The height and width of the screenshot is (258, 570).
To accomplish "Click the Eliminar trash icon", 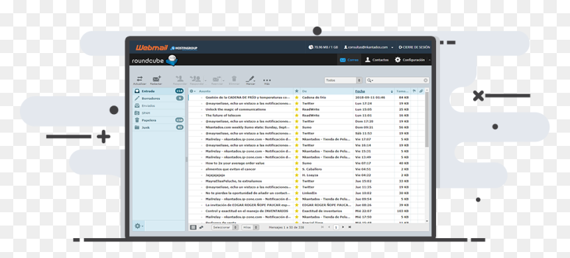I will [x=235, y=79].
